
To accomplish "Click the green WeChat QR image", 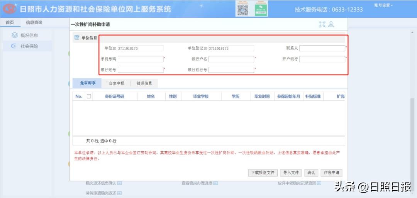I will pos(261,9).
